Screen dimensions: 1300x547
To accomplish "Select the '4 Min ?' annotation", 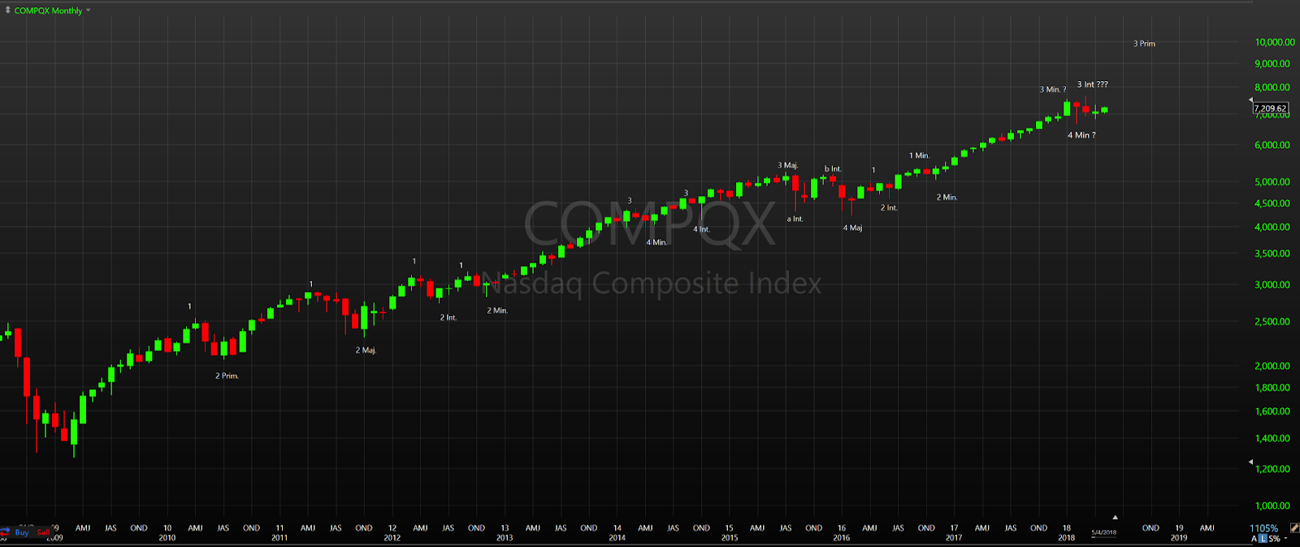I will pyautogui.click(x=1081, y=136).
